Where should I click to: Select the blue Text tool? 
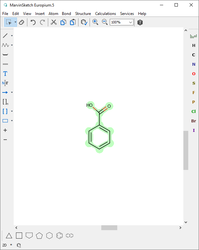click(x=5, y=74)
